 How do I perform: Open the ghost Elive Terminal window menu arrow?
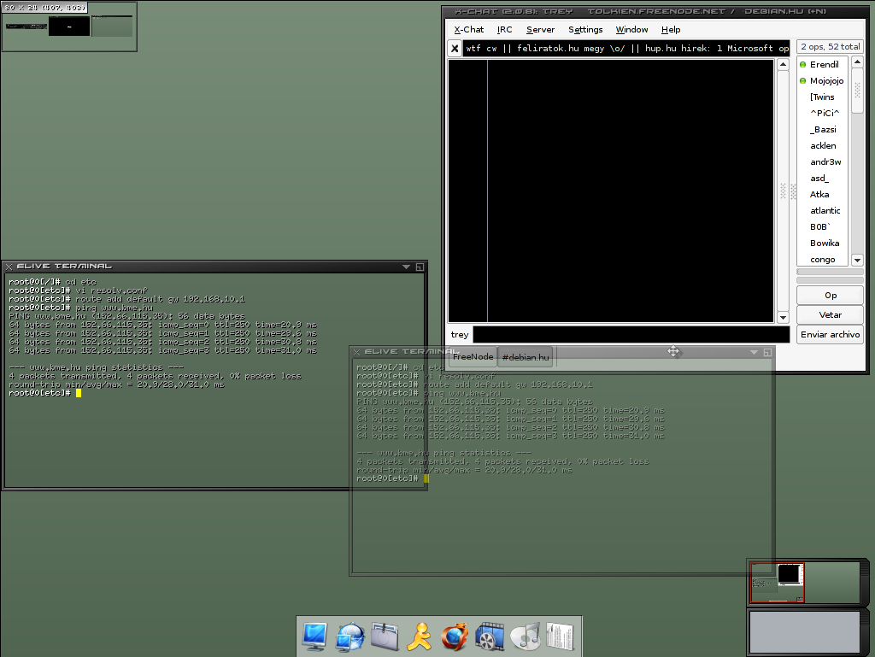click(x=754, y=353)
